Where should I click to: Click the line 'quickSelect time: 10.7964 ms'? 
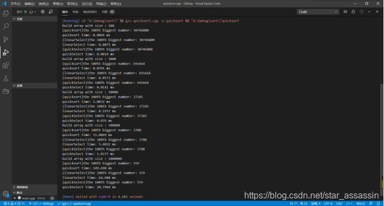[89, 187]
